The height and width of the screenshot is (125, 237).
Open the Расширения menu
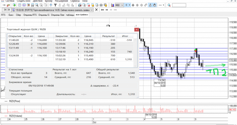[61, 1]
